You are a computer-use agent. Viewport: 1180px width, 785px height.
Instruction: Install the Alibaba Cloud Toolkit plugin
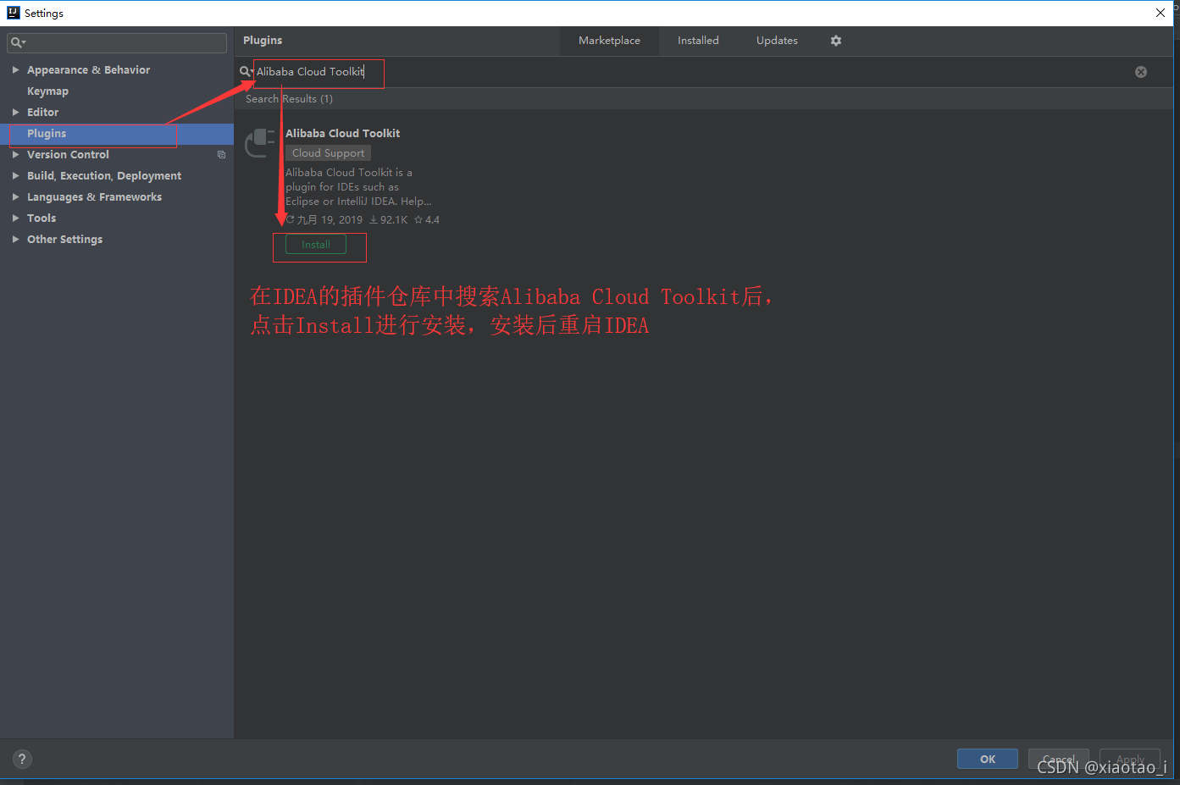tap(316, 245)
